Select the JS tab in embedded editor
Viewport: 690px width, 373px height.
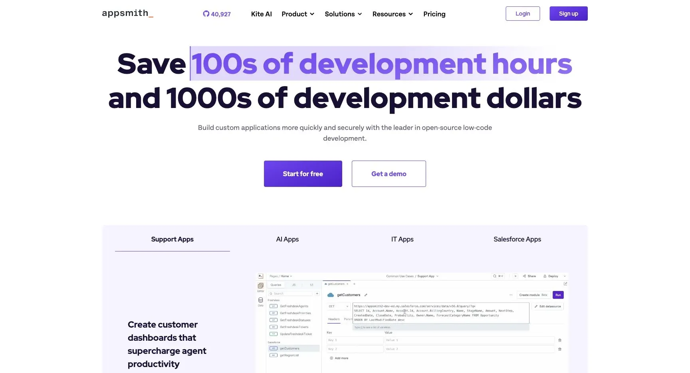pyautogui.click(x=294, y=285)
